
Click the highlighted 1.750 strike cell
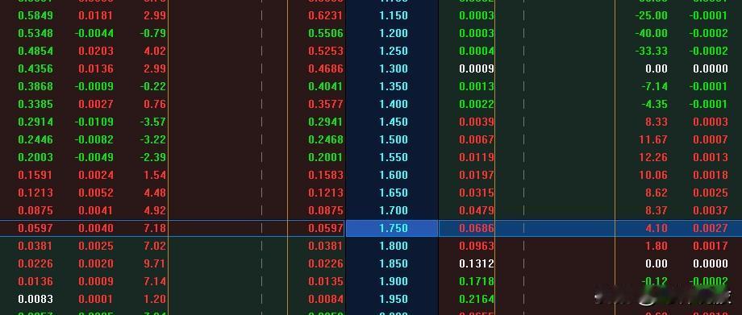(392, 229)
